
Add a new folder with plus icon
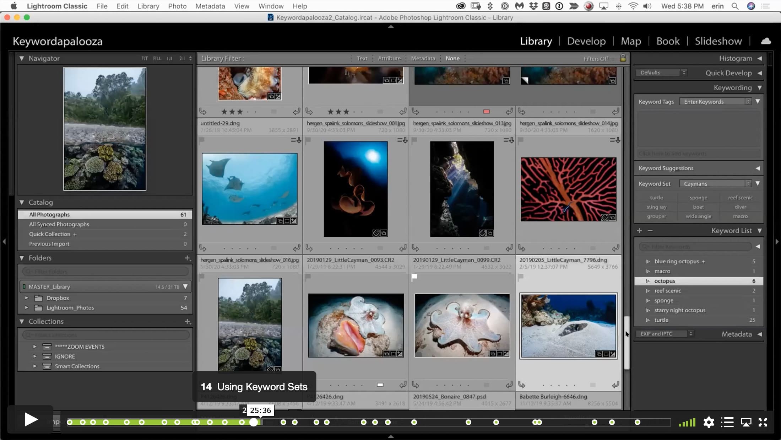[188, 258]
